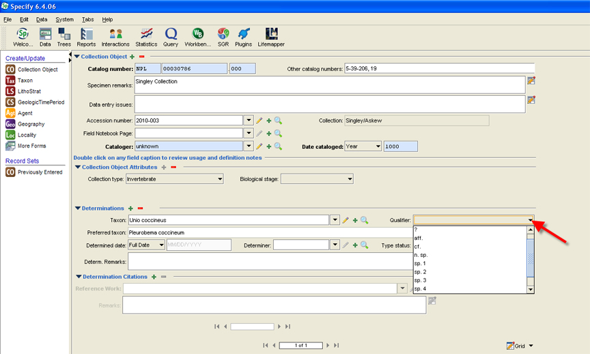The width and height of the screenshot is (590, 354).
Task: Open the Query tool
Action: [x=171, y=37]
